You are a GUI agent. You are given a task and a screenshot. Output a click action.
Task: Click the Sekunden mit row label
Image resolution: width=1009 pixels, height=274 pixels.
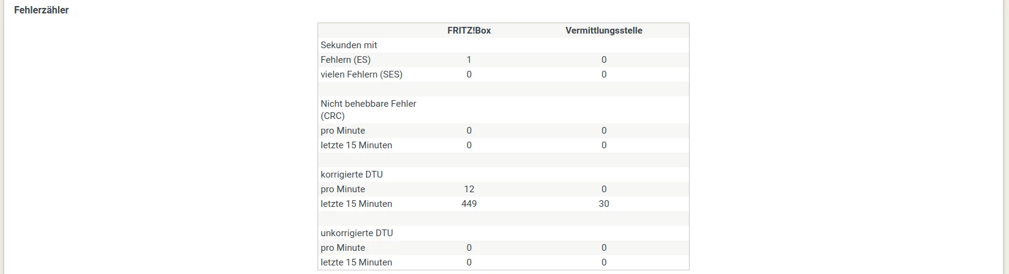point(349,45)
